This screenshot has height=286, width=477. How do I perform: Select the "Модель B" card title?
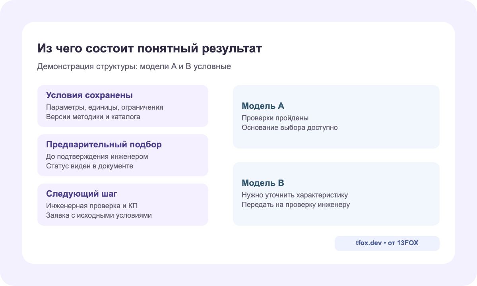263,183
